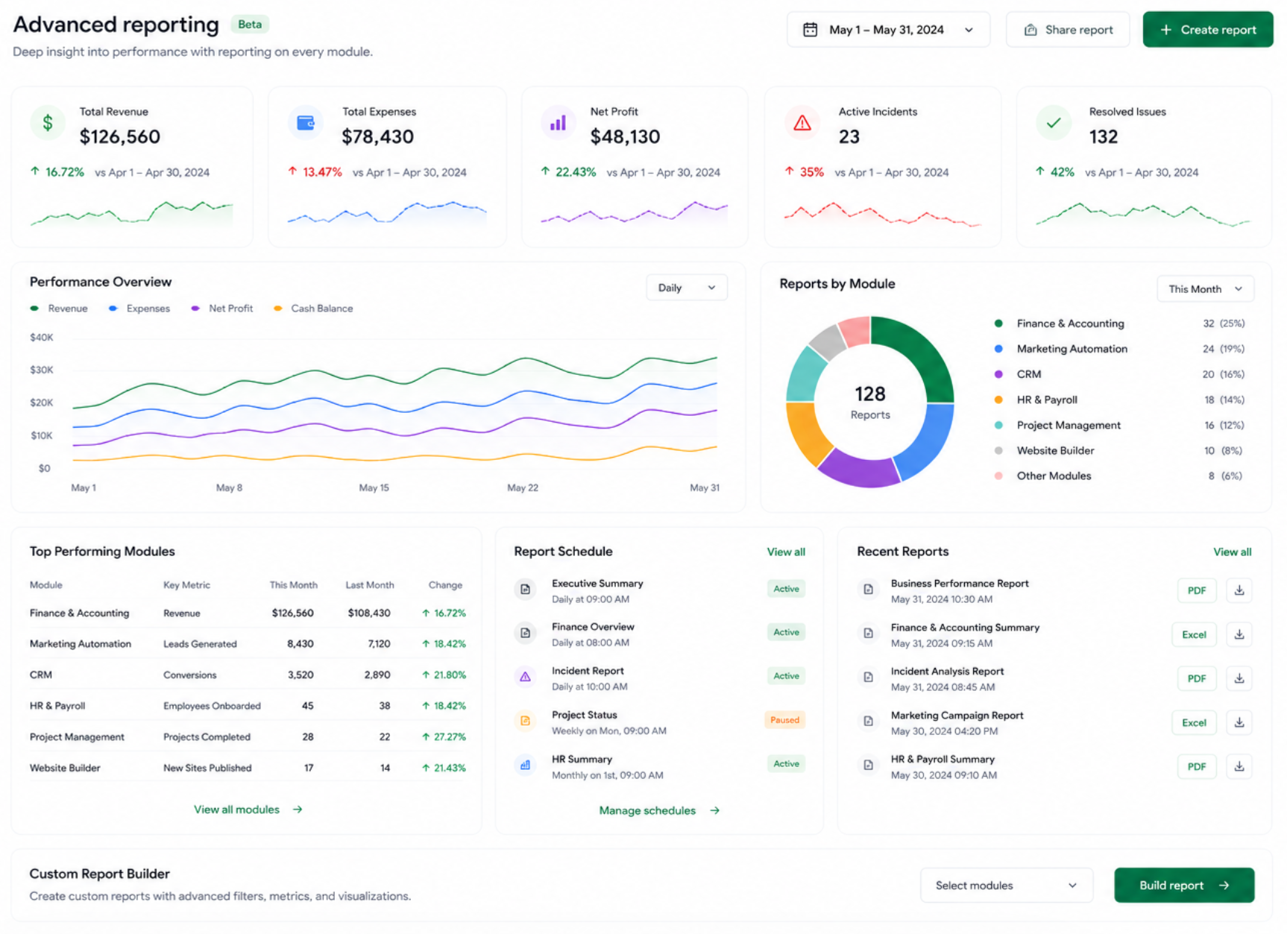The height and width of the screenshot is (934, 1287).
Task: Open the This Month filter dropdown
Action: click(1205, 289)
